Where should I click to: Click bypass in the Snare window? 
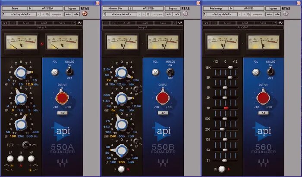point(72,9)
